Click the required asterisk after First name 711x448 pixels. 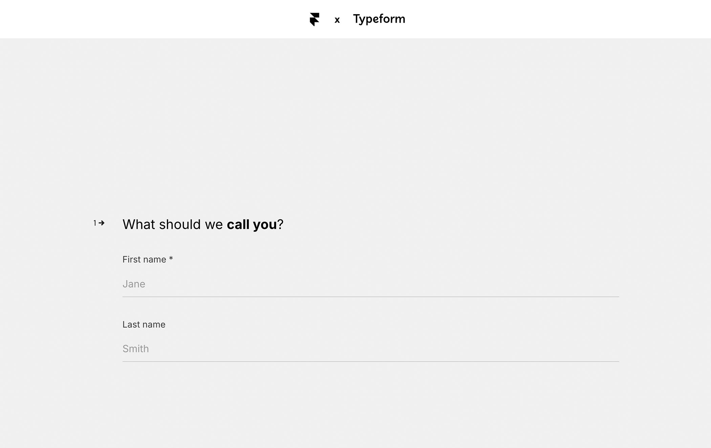pyautogui.click(x=171, y=258)
